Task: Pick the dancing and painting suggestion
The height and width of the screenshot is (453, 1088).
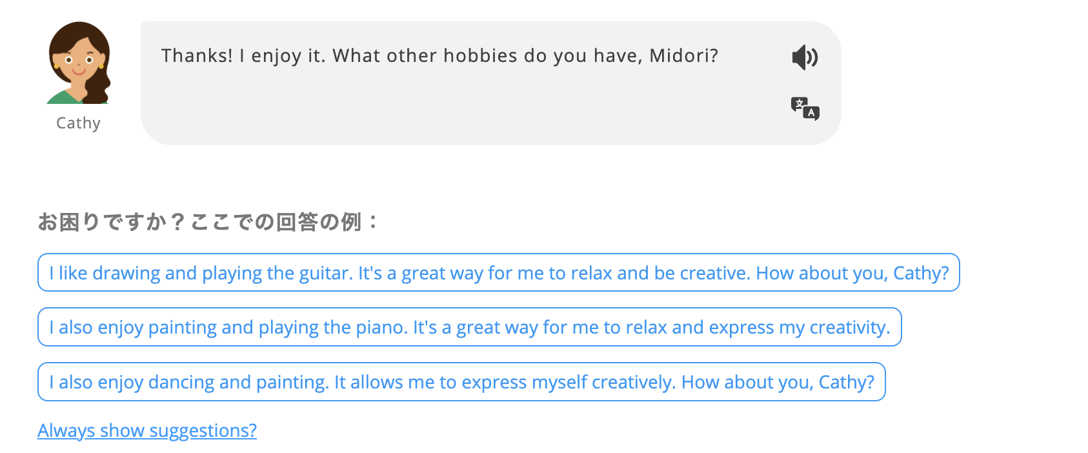Action: click(461, 382)
